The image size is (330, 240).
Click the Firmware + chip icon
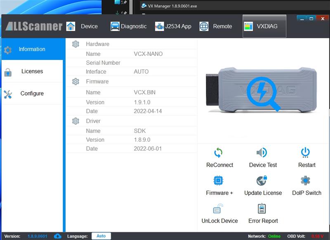pyautogui.click(x=218, y=180)
